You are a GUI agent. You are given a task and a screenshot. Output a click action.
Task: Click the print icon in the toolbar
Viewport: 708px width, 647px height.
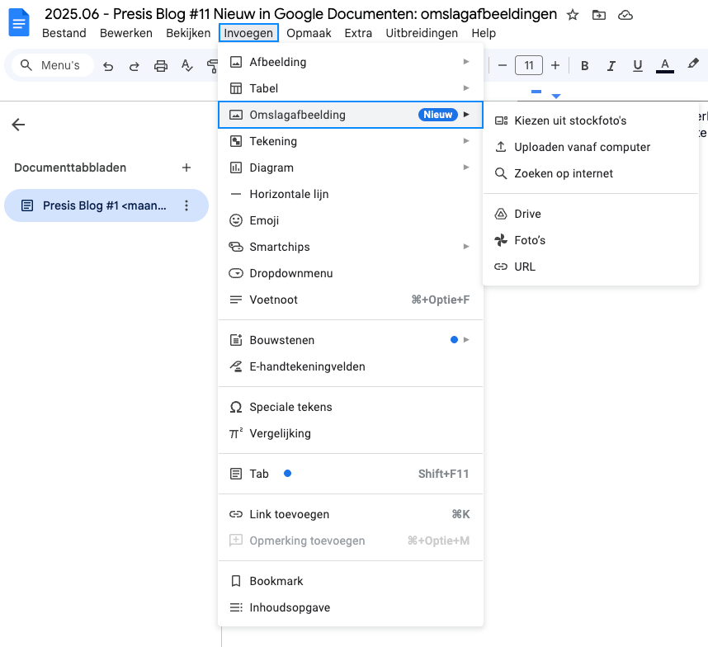(x=161, y=65)
